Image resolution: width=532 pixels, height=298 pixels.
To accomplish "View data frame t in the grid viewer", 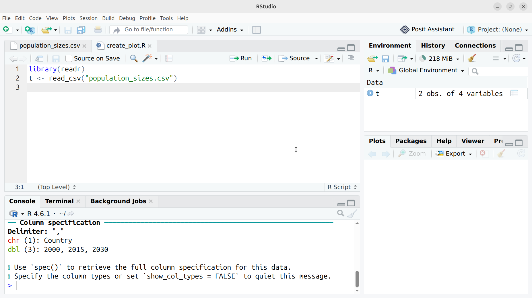I will point(514,93).
